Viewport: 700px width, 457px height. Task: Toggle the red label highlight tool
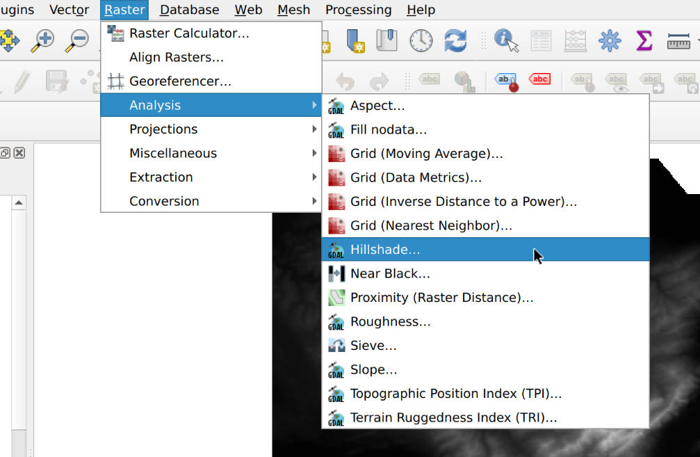coord(539,79)
